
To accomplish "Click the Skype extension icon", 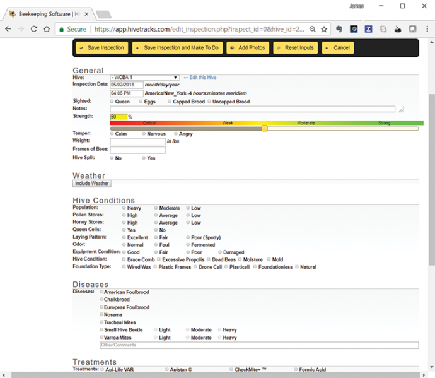I will (383, 29).
